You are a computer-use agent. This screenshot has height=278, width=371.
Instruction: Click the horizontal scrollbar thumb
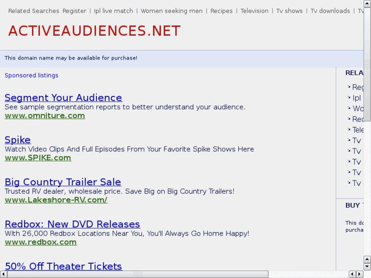pyautogui.click(x=138, y=274)
